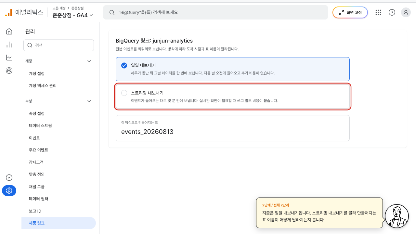The image size is (416, 234).
Task: Open the 준준상점 - GA4 property picker
Action: [73, 15]
